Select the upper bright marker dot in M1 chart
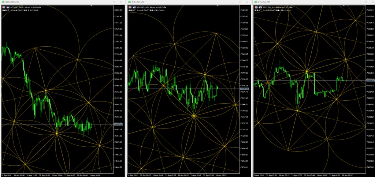This screenshot has height=177, width=375. point(307,71)
